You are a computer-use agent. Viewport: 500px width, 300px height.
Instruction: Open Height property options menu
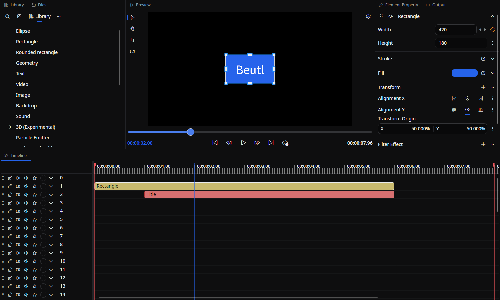493,43
